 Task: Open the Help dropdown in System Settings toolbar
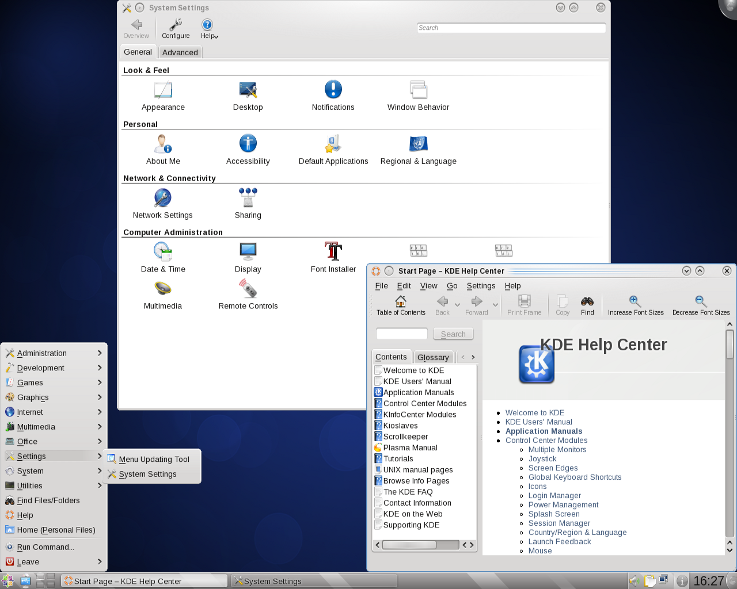coord(208,29)
